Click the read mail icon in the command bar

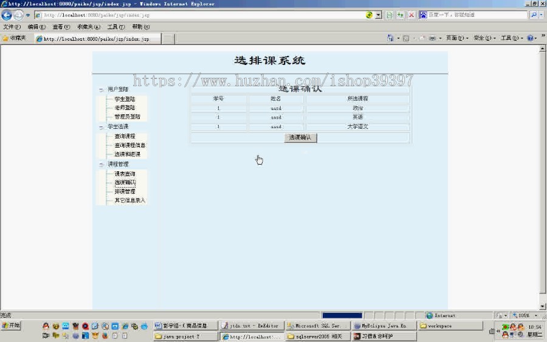click(422, 38)
